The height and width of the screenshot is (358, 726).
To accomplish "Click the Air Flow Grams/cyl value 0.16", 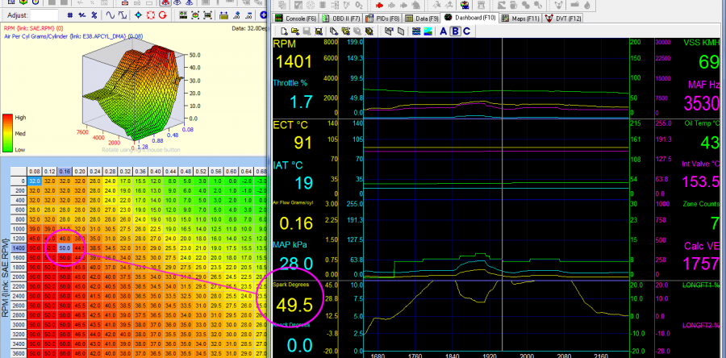I will point(297,223).
